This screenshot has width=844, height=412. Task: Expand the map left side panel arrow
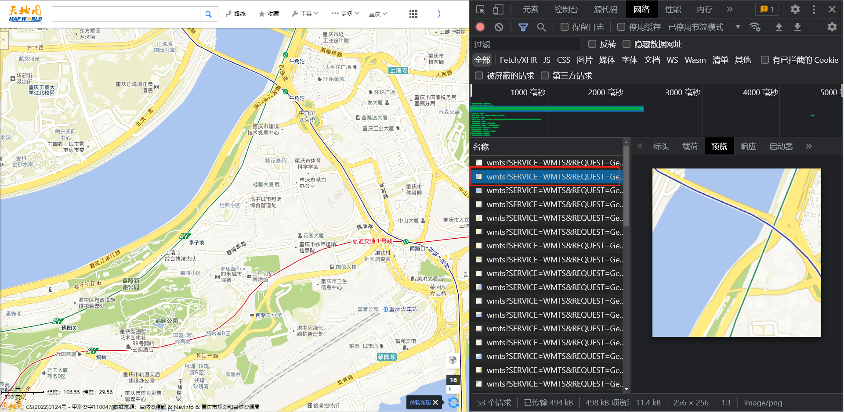point(3,40)
